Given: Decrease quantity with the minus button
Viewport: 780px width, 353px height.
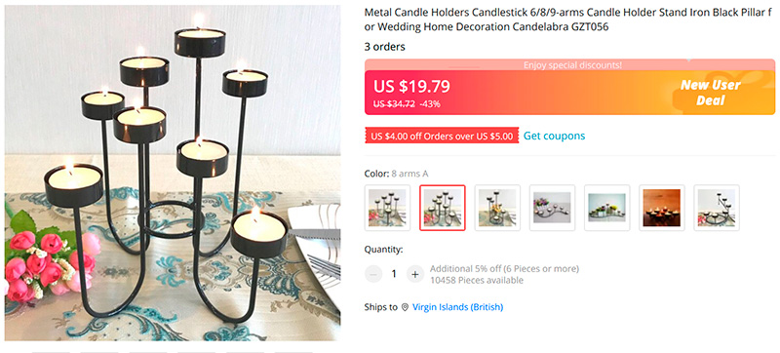Looking at the screenshot, I should click(373, 274).
